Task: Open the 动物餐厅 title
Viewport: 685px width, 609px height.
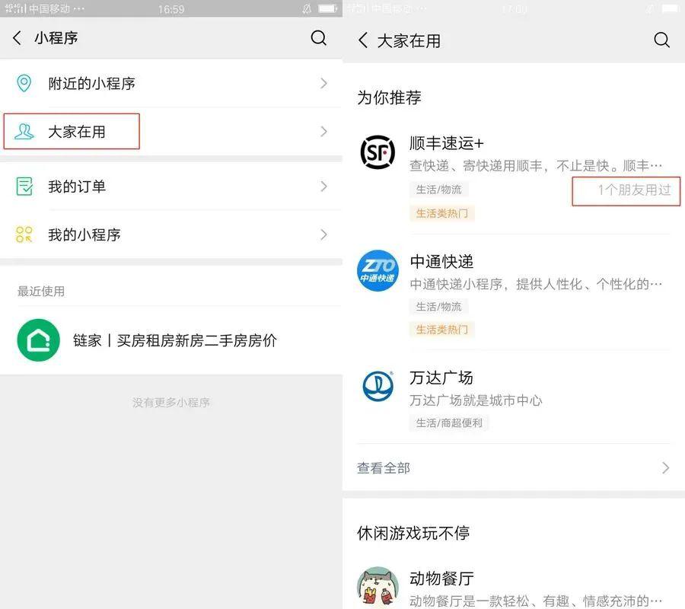Action: click(x=441, y=579)
